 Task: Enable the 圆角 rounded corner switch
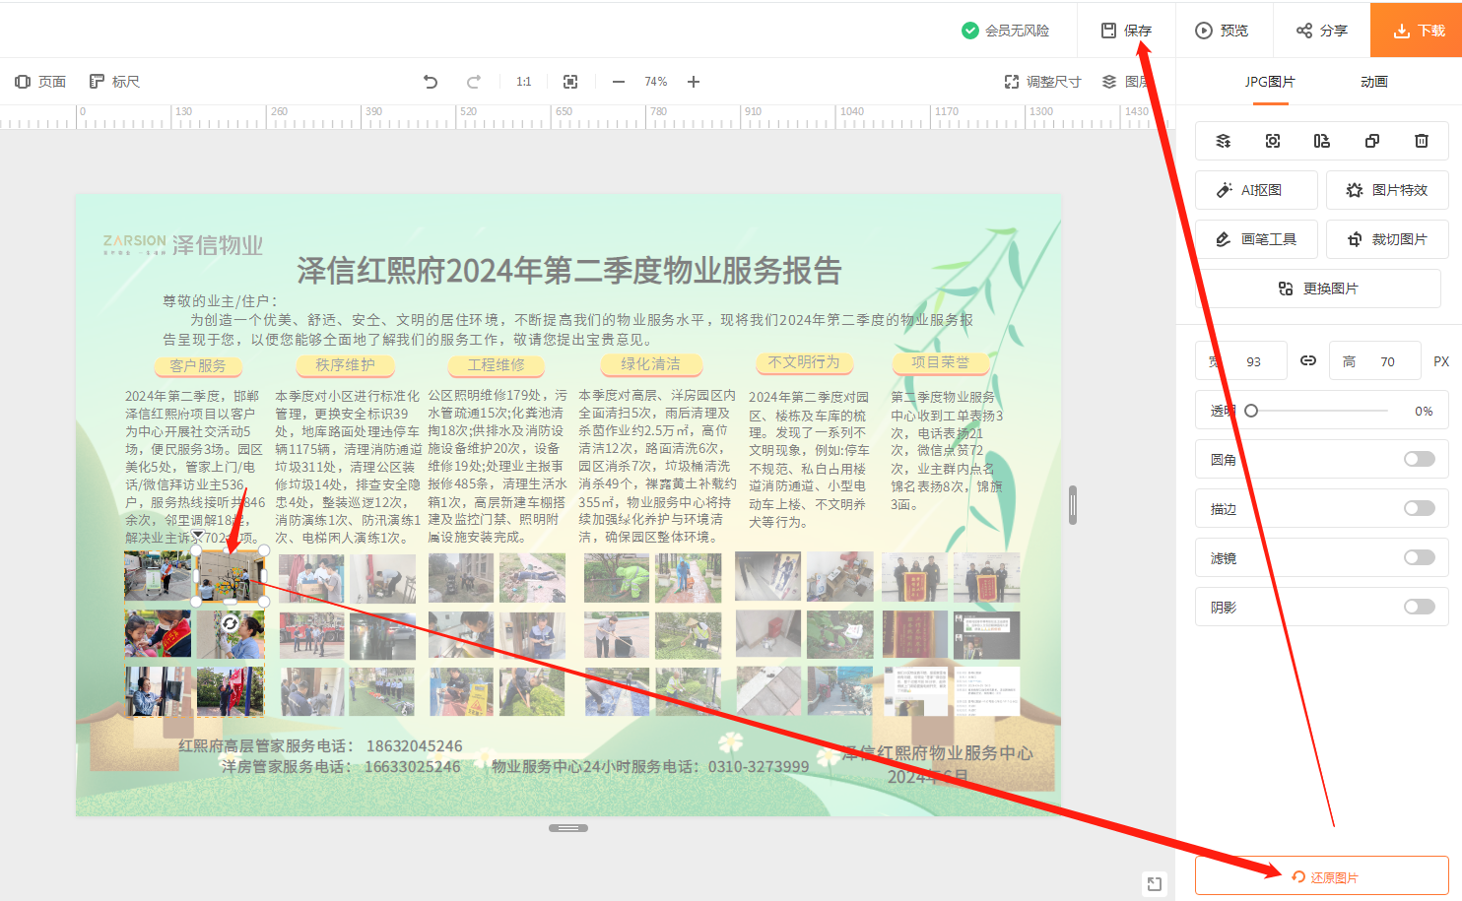(1420, 459)
